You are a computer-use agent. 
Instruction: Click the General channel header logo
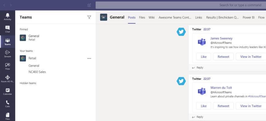pos(103,17)
